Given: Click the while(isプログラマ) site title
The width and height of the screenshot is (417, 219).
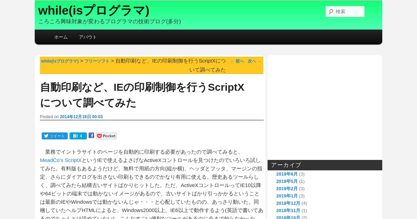Looking at the screenshot, I should pyautogui.click(x=94, y=10).
